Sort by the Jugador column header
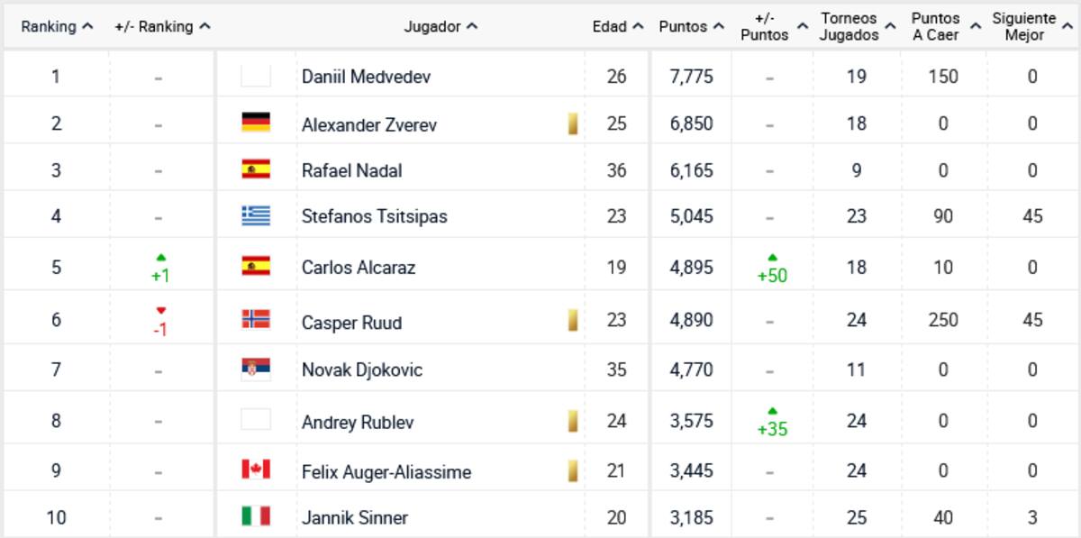Viewport: 1081px width, 538px height. (x=441, y=27)
